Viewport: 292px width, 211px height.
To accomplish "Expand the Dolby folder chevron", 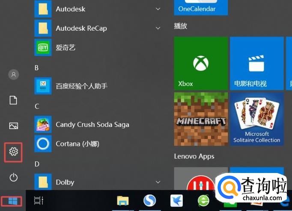I will tap(158, 182).
